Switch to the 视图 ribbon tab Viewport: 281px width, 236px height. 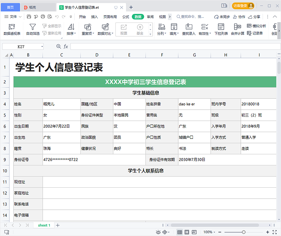point(162,17)
